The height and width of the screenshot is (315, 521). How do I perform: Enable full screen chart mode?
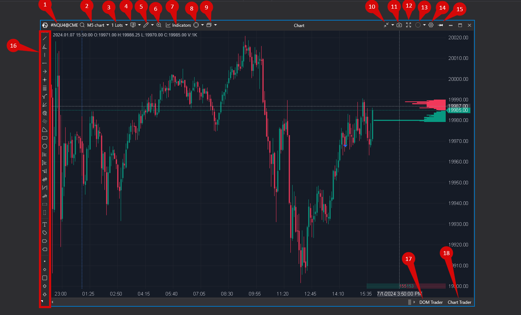(409, 25)
